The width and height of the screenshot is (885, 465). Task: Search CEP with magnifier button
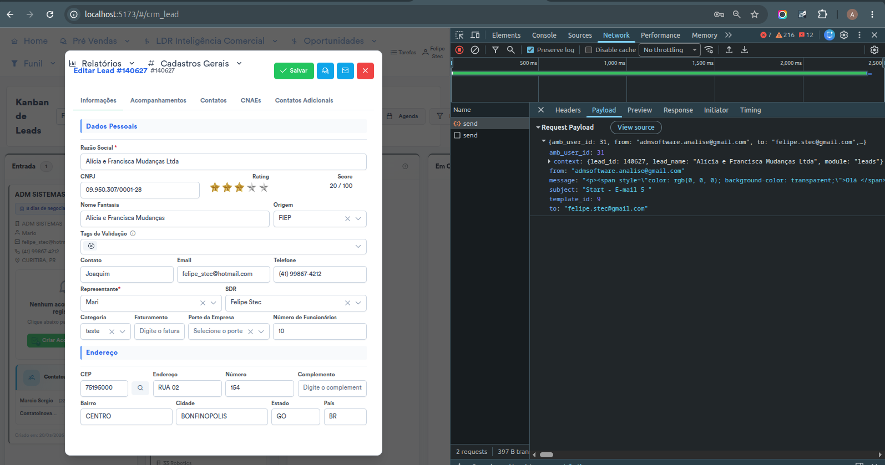[x=140, y=388]
